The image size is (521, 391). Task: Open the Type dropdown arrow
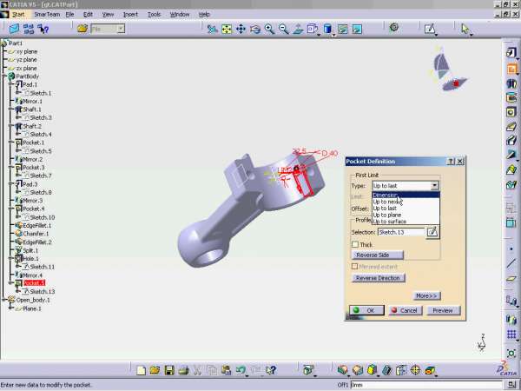434,186
